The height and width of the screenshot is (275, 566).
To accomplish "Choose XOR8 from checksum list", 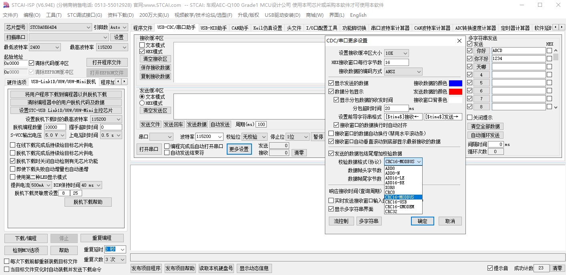I will (x=403, y=187).
